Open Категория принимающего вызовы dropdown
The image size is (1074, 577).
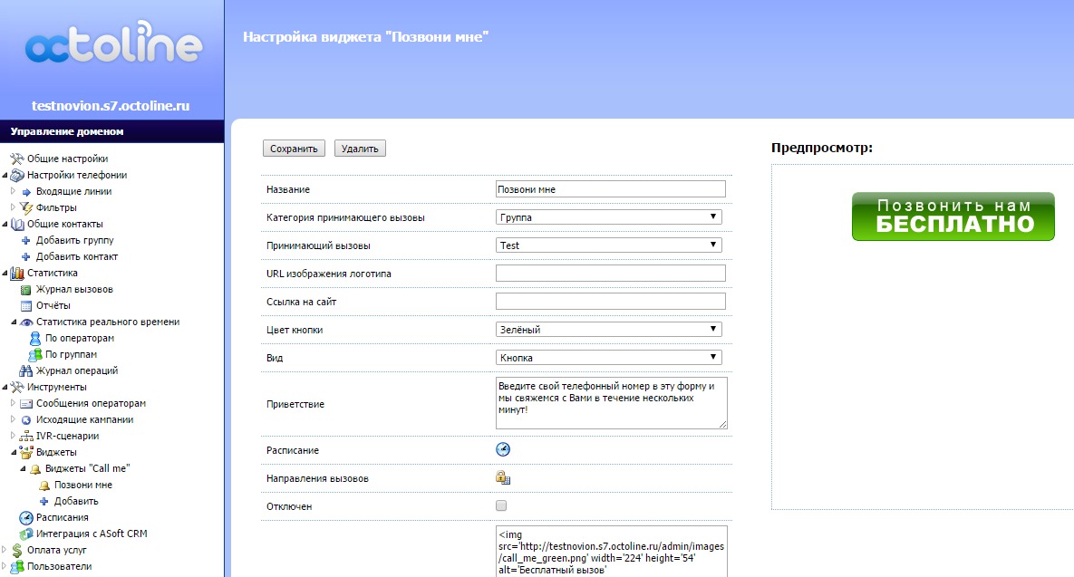(x=608, y=217)
